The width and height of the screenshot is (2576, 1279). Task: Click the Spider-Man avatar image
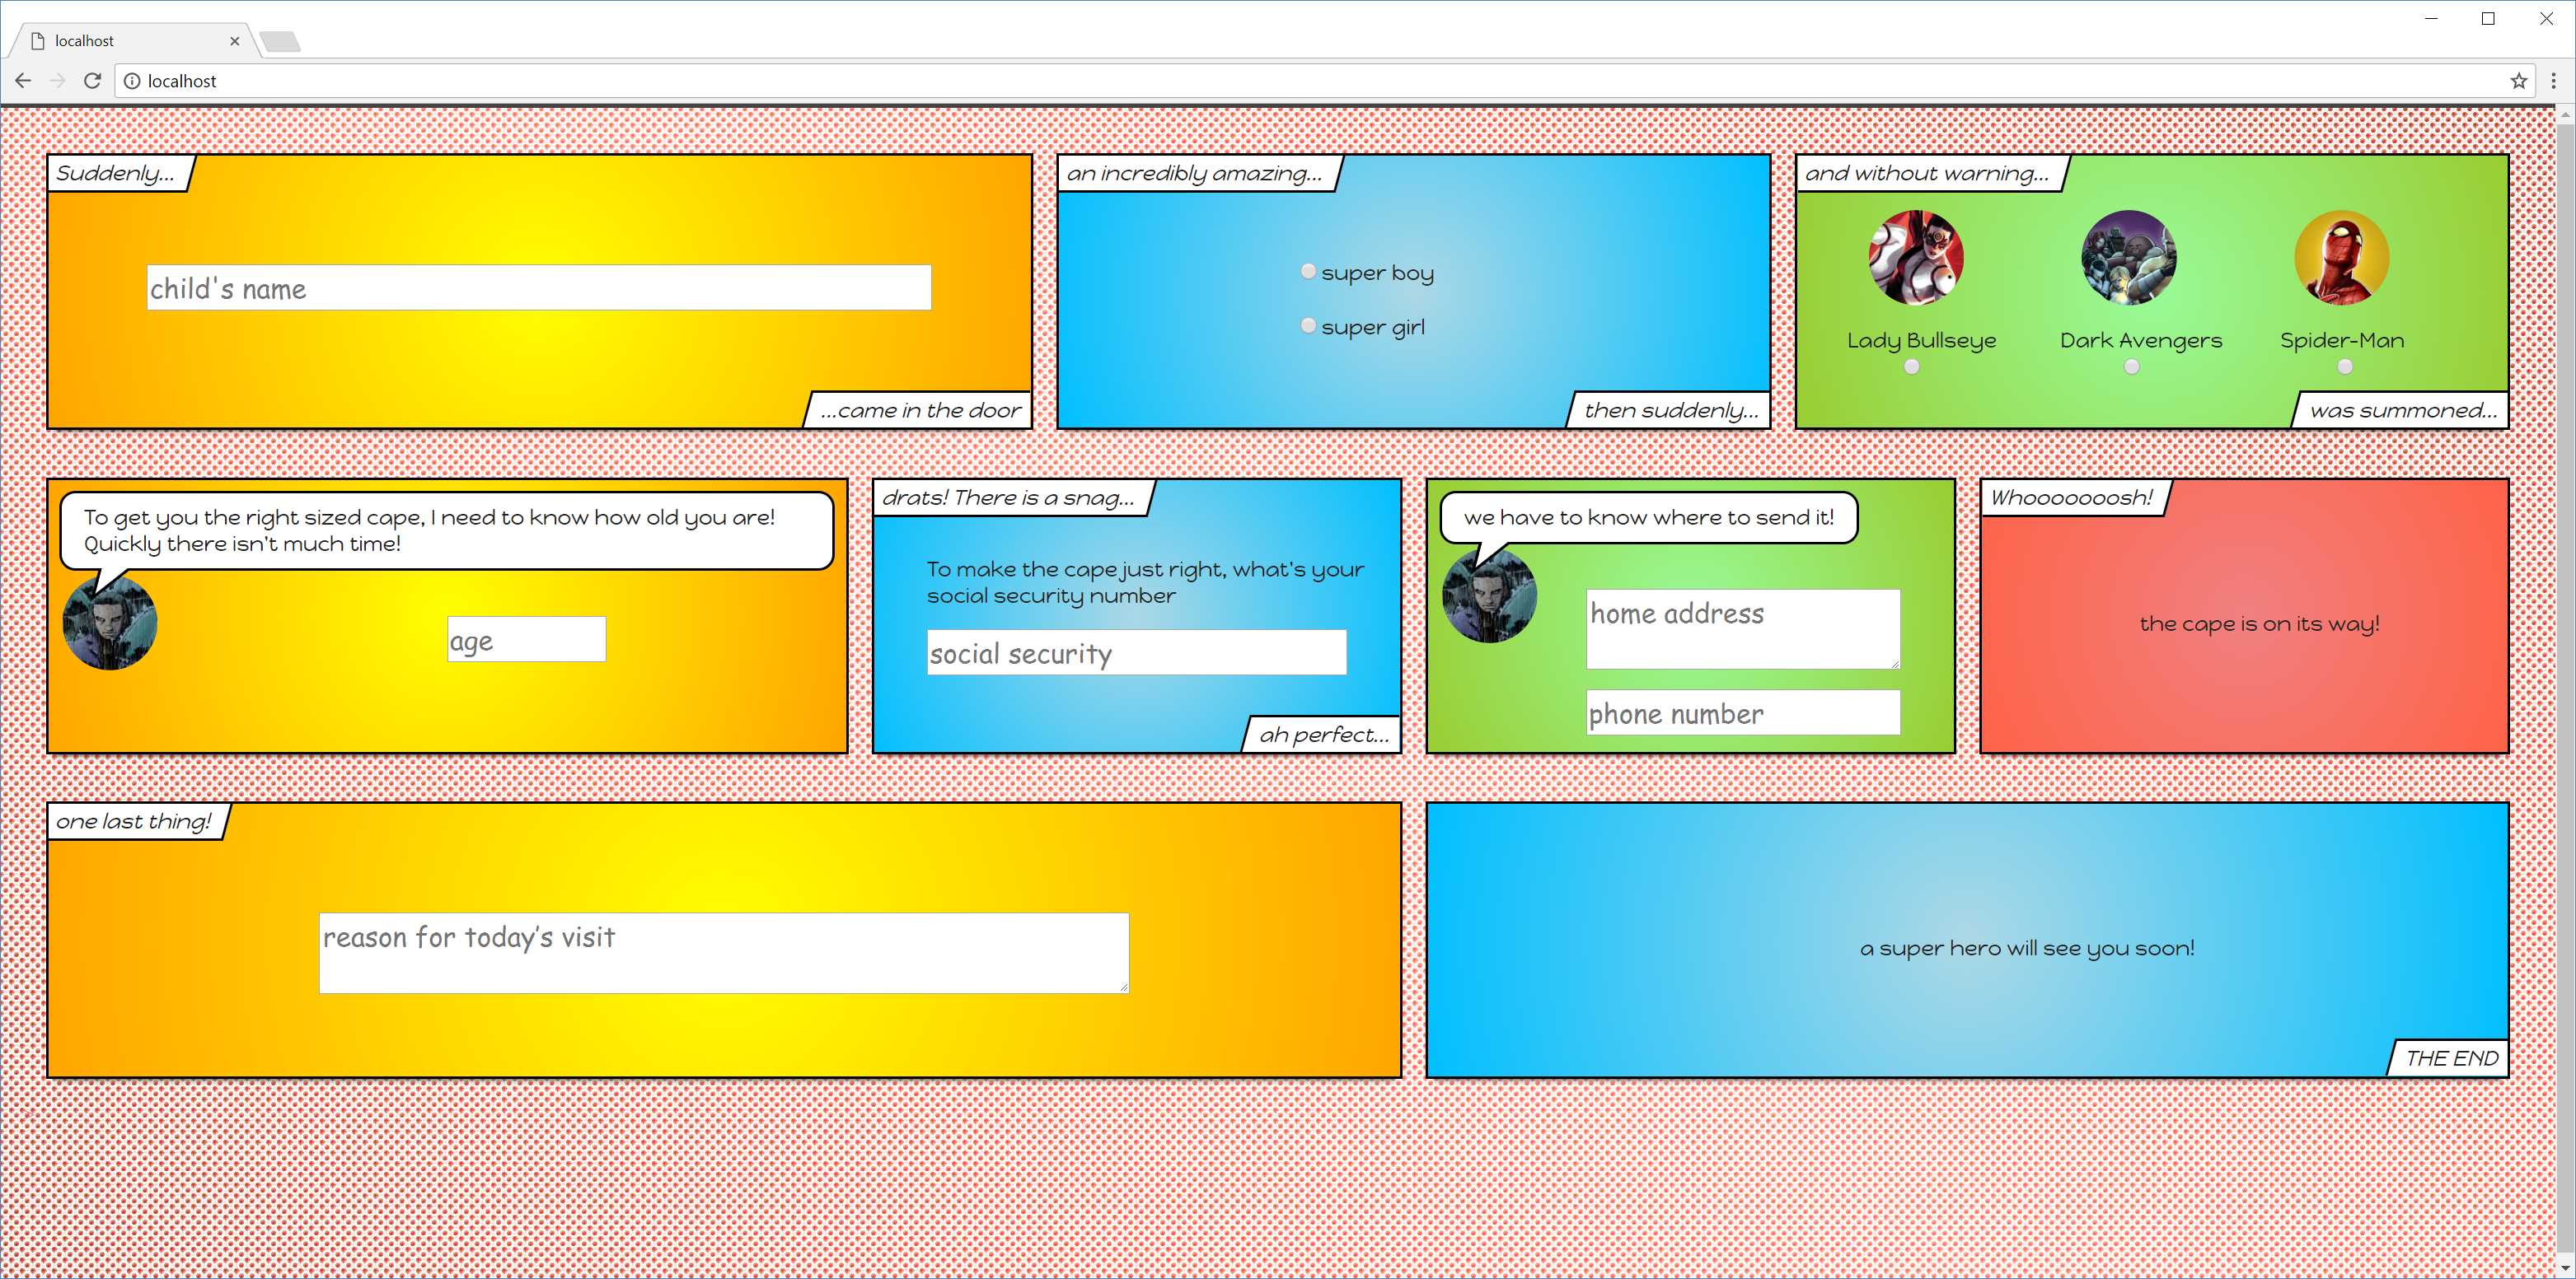2341,258
